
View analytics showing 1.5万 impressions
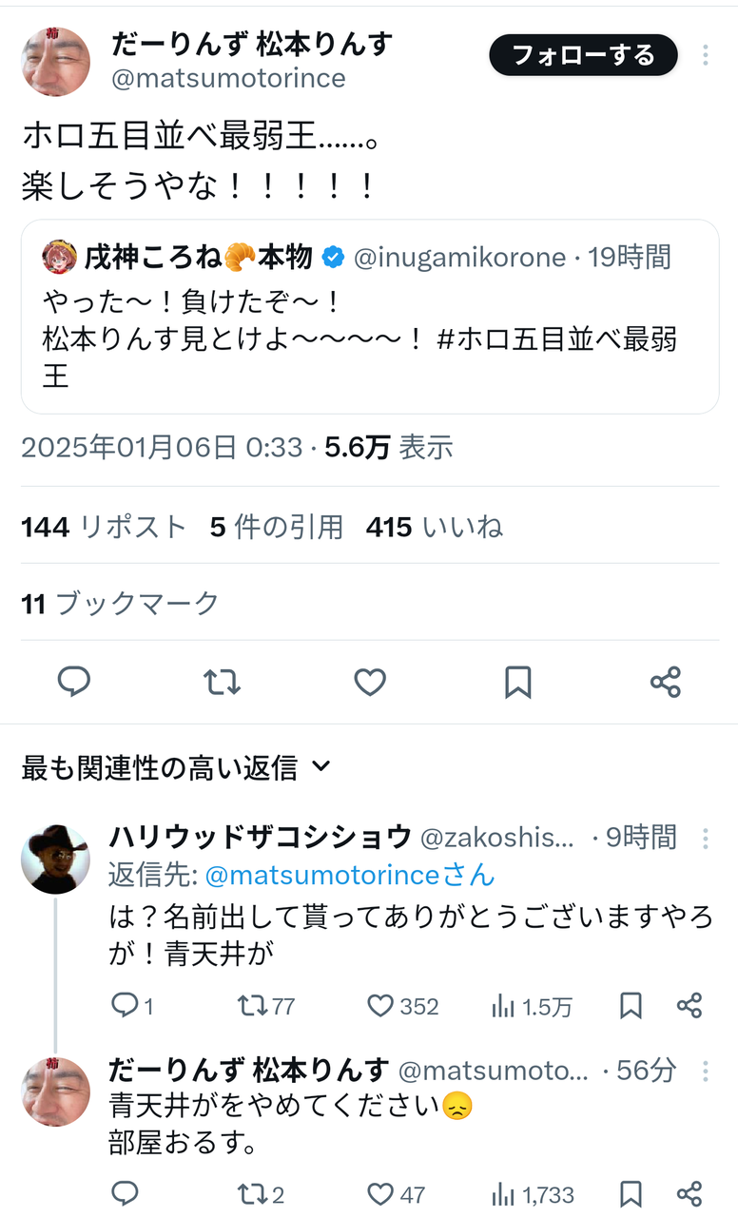(x=532, y=1006)
